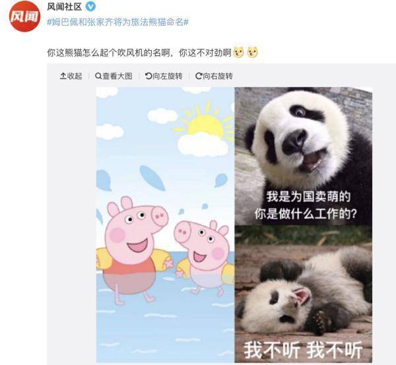Click the clockwise rotate icon
396x365 pixels.
click(x=199, y=76)
